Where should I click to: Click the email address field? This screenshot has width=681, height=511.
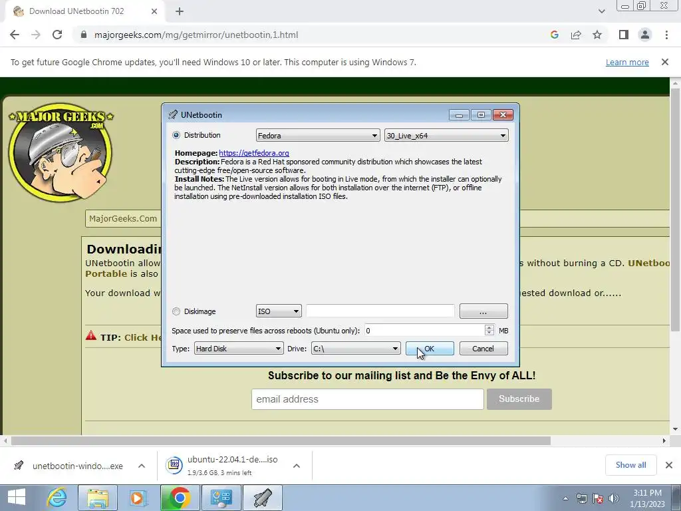tap(367, 399)
